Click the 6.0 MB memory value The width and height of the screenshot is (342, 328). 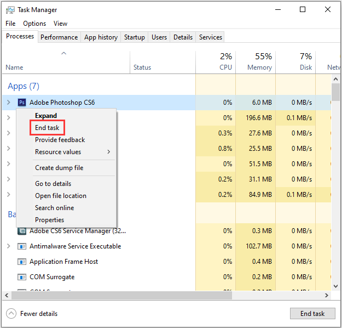coord(262,103)
